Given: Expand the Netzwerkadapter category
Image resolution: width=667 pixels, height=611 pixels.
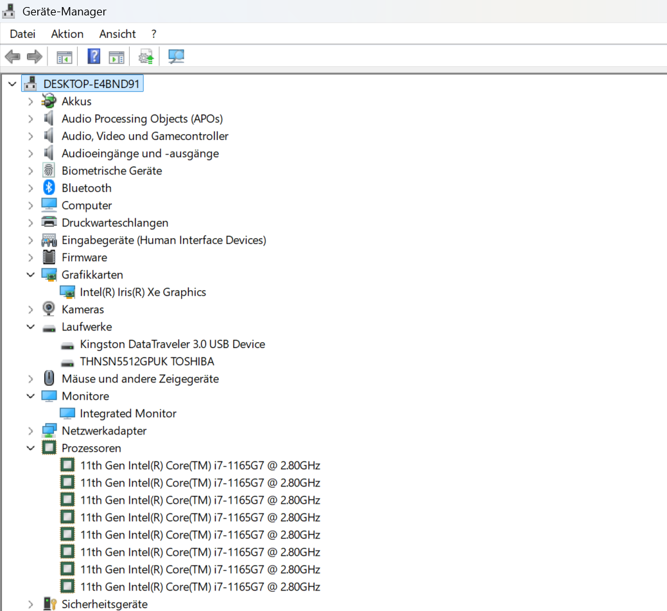Looking at the screenshot, I should [x=30, y=431].
